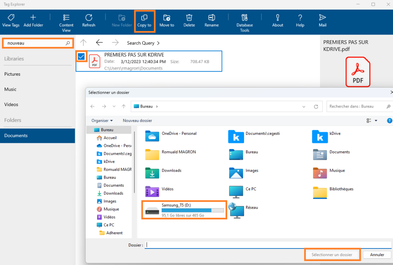Select the Samsung_T5 (D:) drive
The height and width of the screenshot is (265, 393).
pos(185,210)
